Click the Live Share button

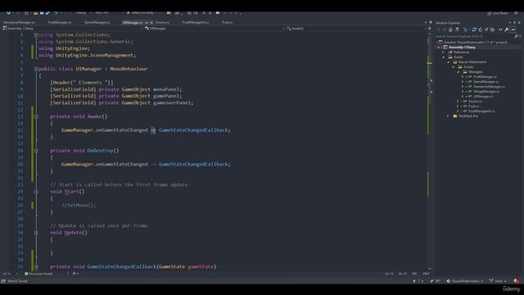[x=498, y=13]
